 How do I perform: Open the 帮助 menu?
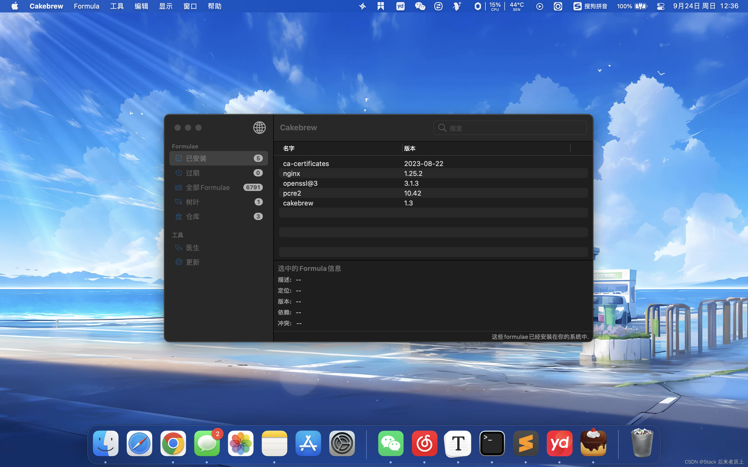pos(215,6)
